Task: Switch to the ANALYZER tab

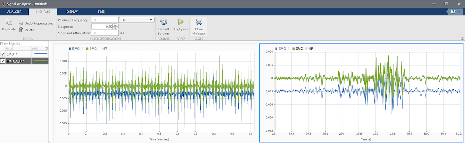Action: (x=14, y=12)
